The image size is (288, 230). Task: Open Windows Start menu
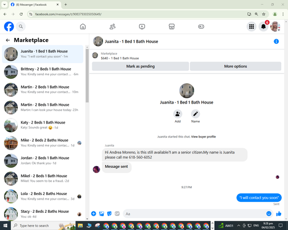5,225
